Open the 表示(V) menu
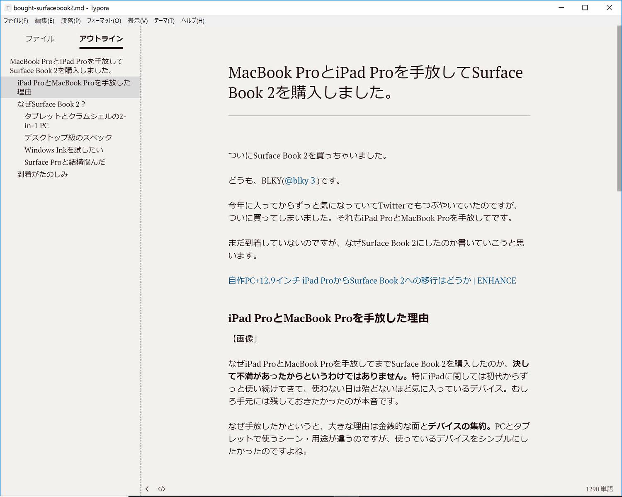Image resolution: width=622 pixels, height=497 pixels. (x=138, y=21)
